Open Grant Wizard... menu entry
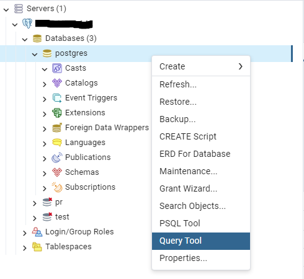This screenshot has width=304, height=279. tap(201, 188)
